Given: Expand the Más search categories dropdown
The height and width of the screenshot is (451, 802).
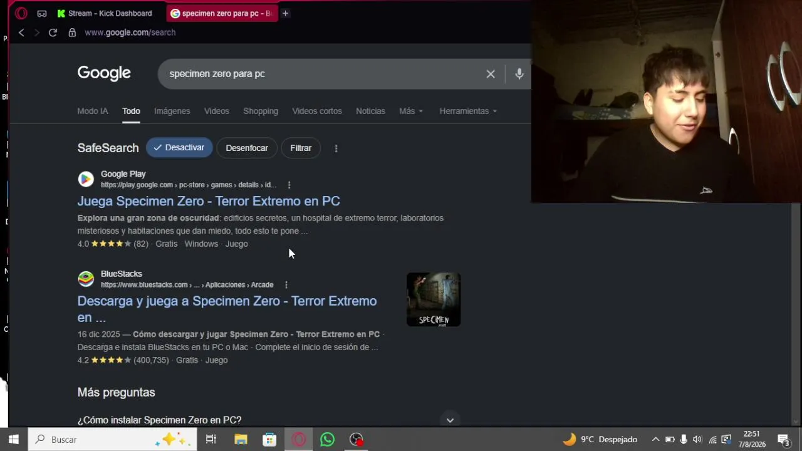Looking at the screenshot, I should pos(411,111).
